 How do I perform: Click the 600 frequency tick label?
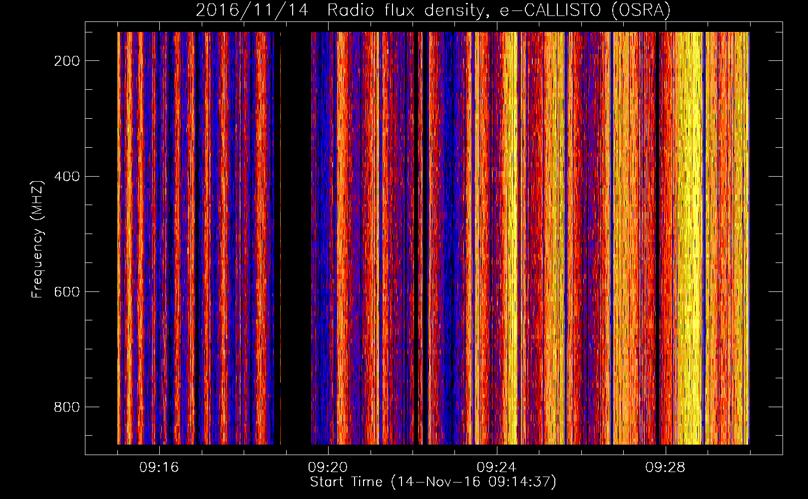click(x=67, y=292)
